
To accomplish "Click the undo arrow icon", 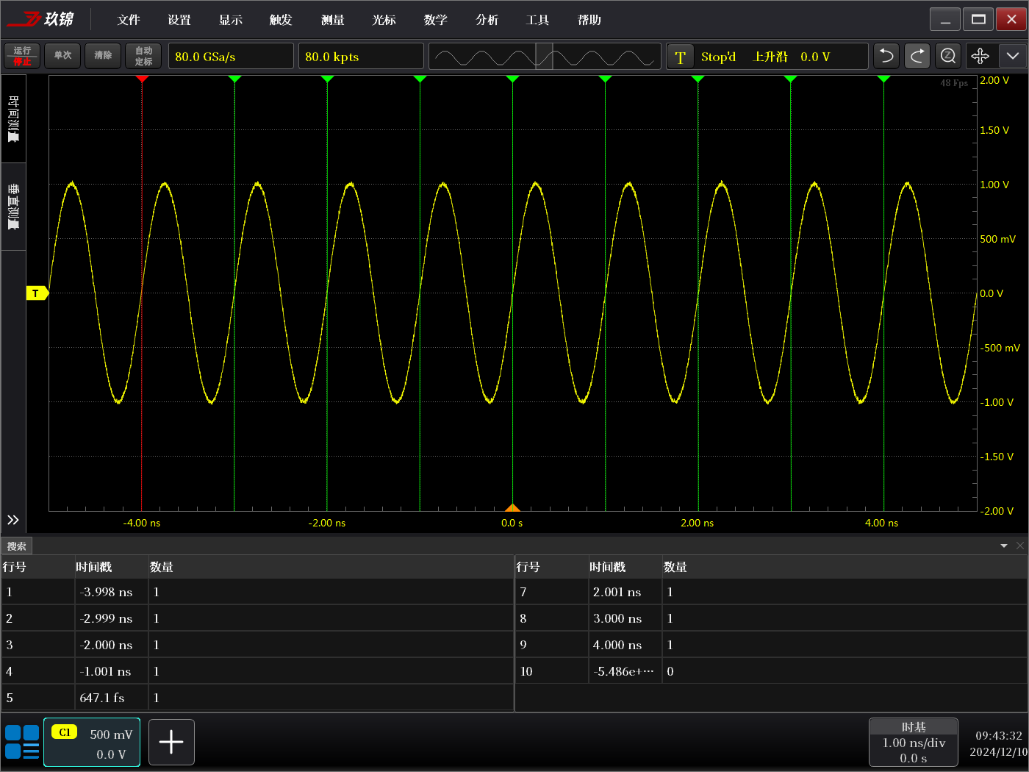I will [886, 57].
